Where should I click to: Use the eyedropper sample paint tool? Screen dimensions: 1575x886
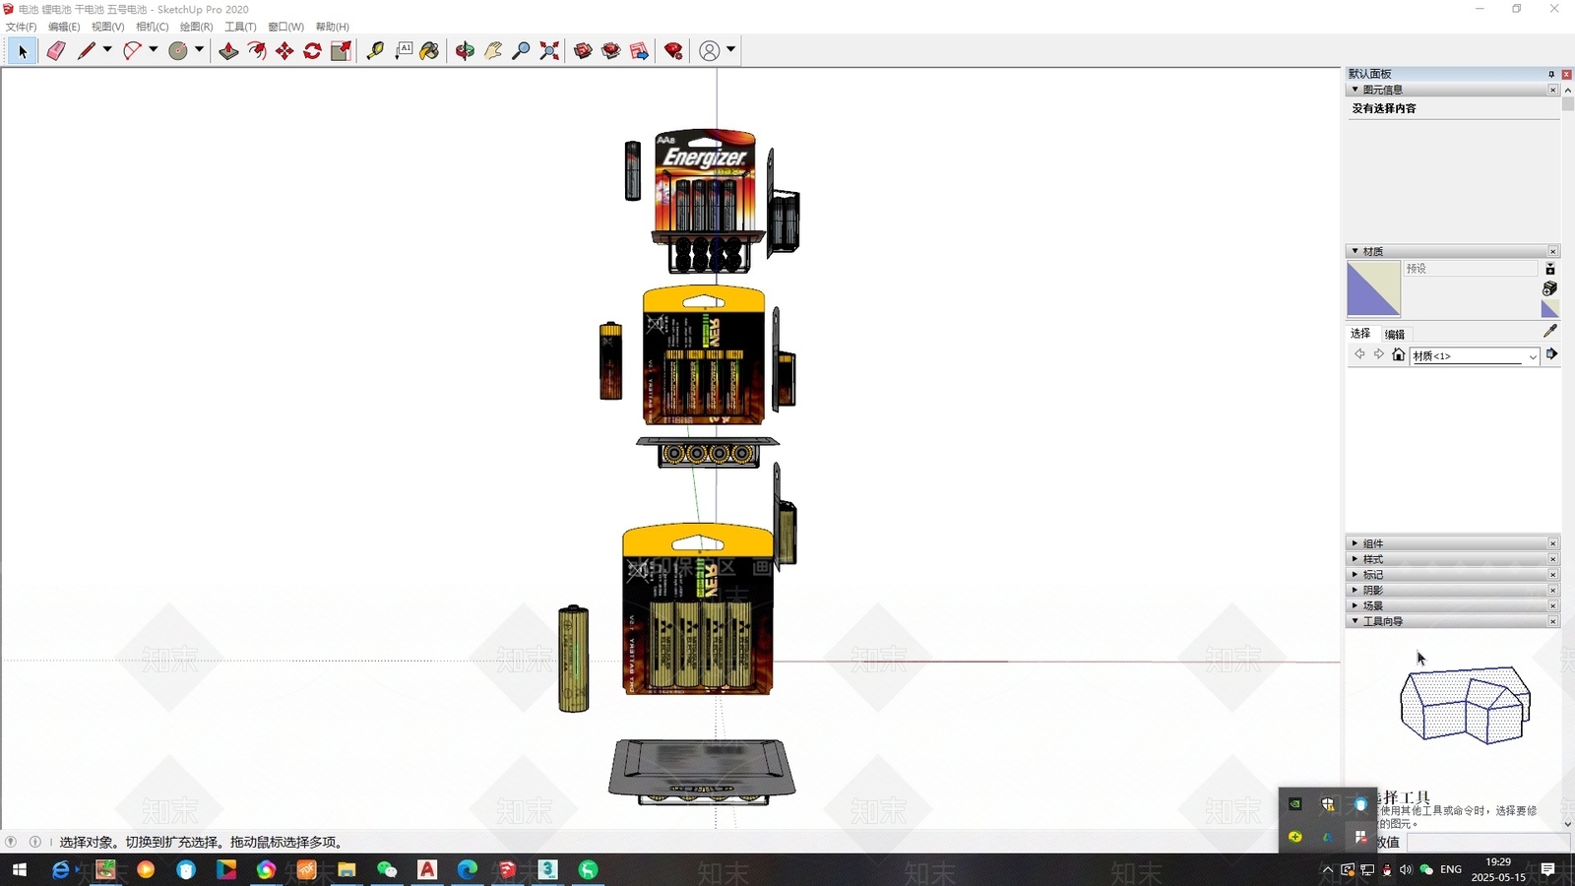[1549, 332]
